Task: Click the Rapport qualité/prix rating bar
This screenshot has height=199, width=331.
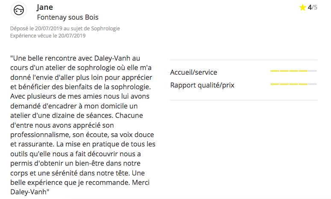Action: (293, 84)
